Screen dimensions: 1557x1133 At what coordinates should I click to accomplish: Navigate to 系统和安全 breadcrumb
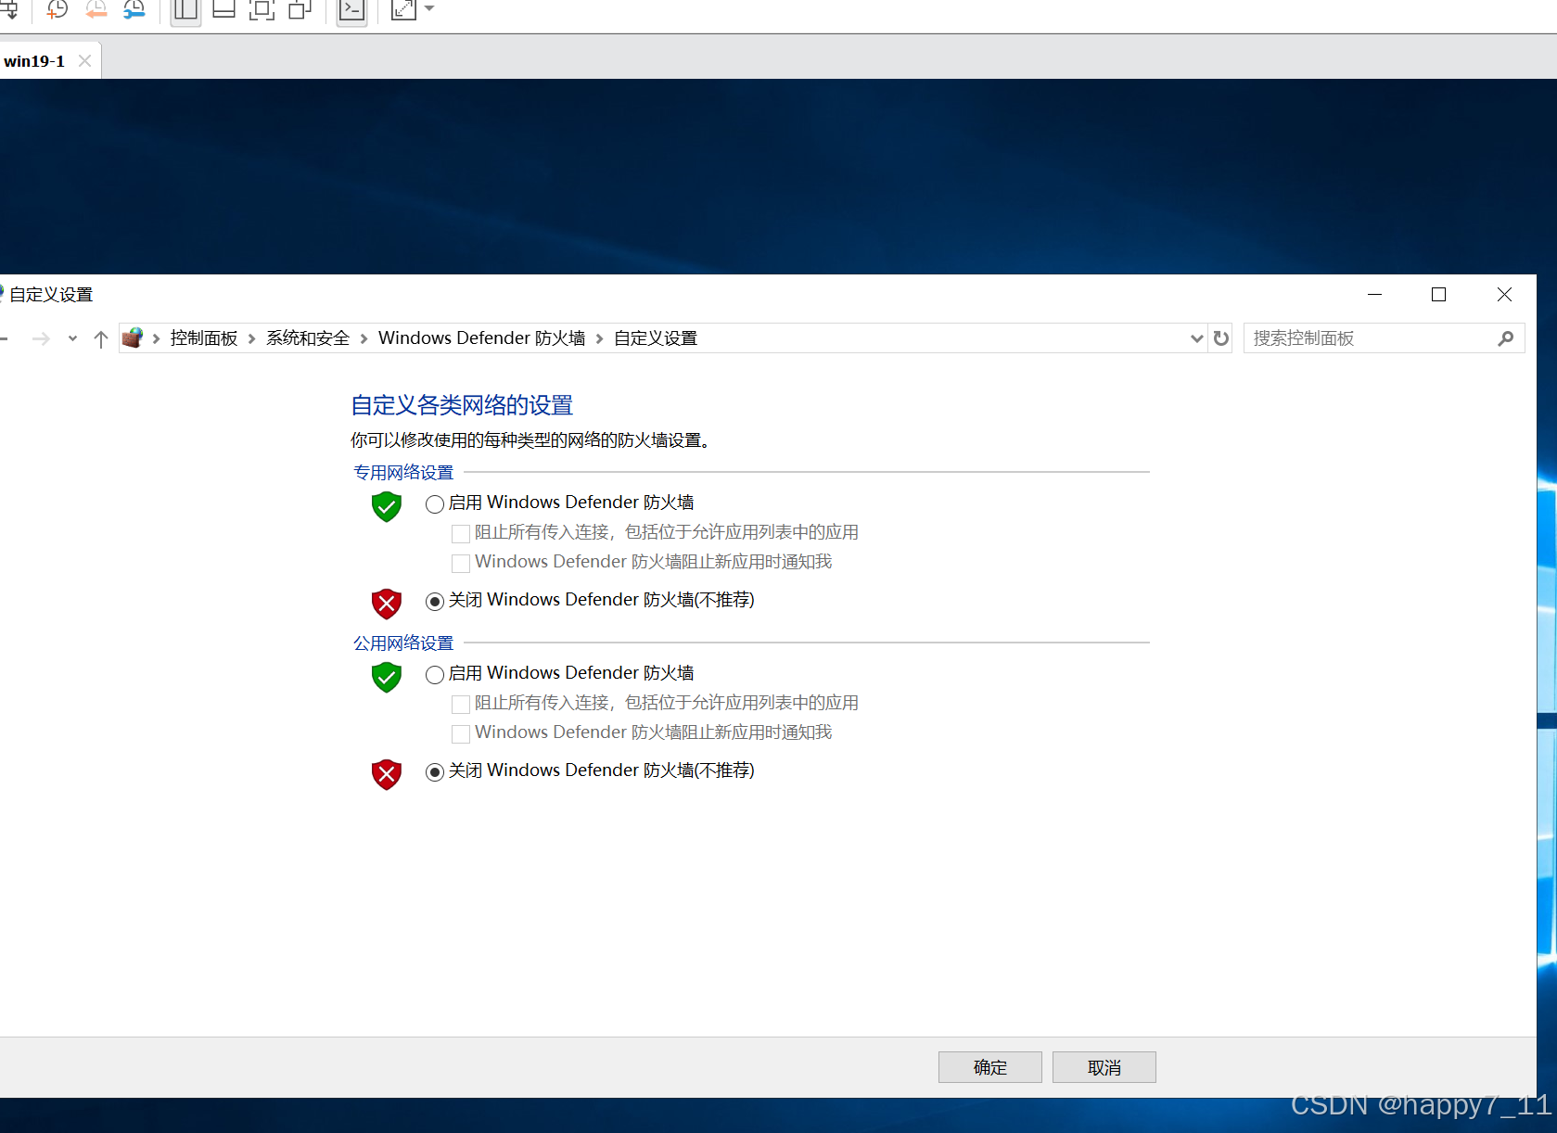tap(308, 338)
